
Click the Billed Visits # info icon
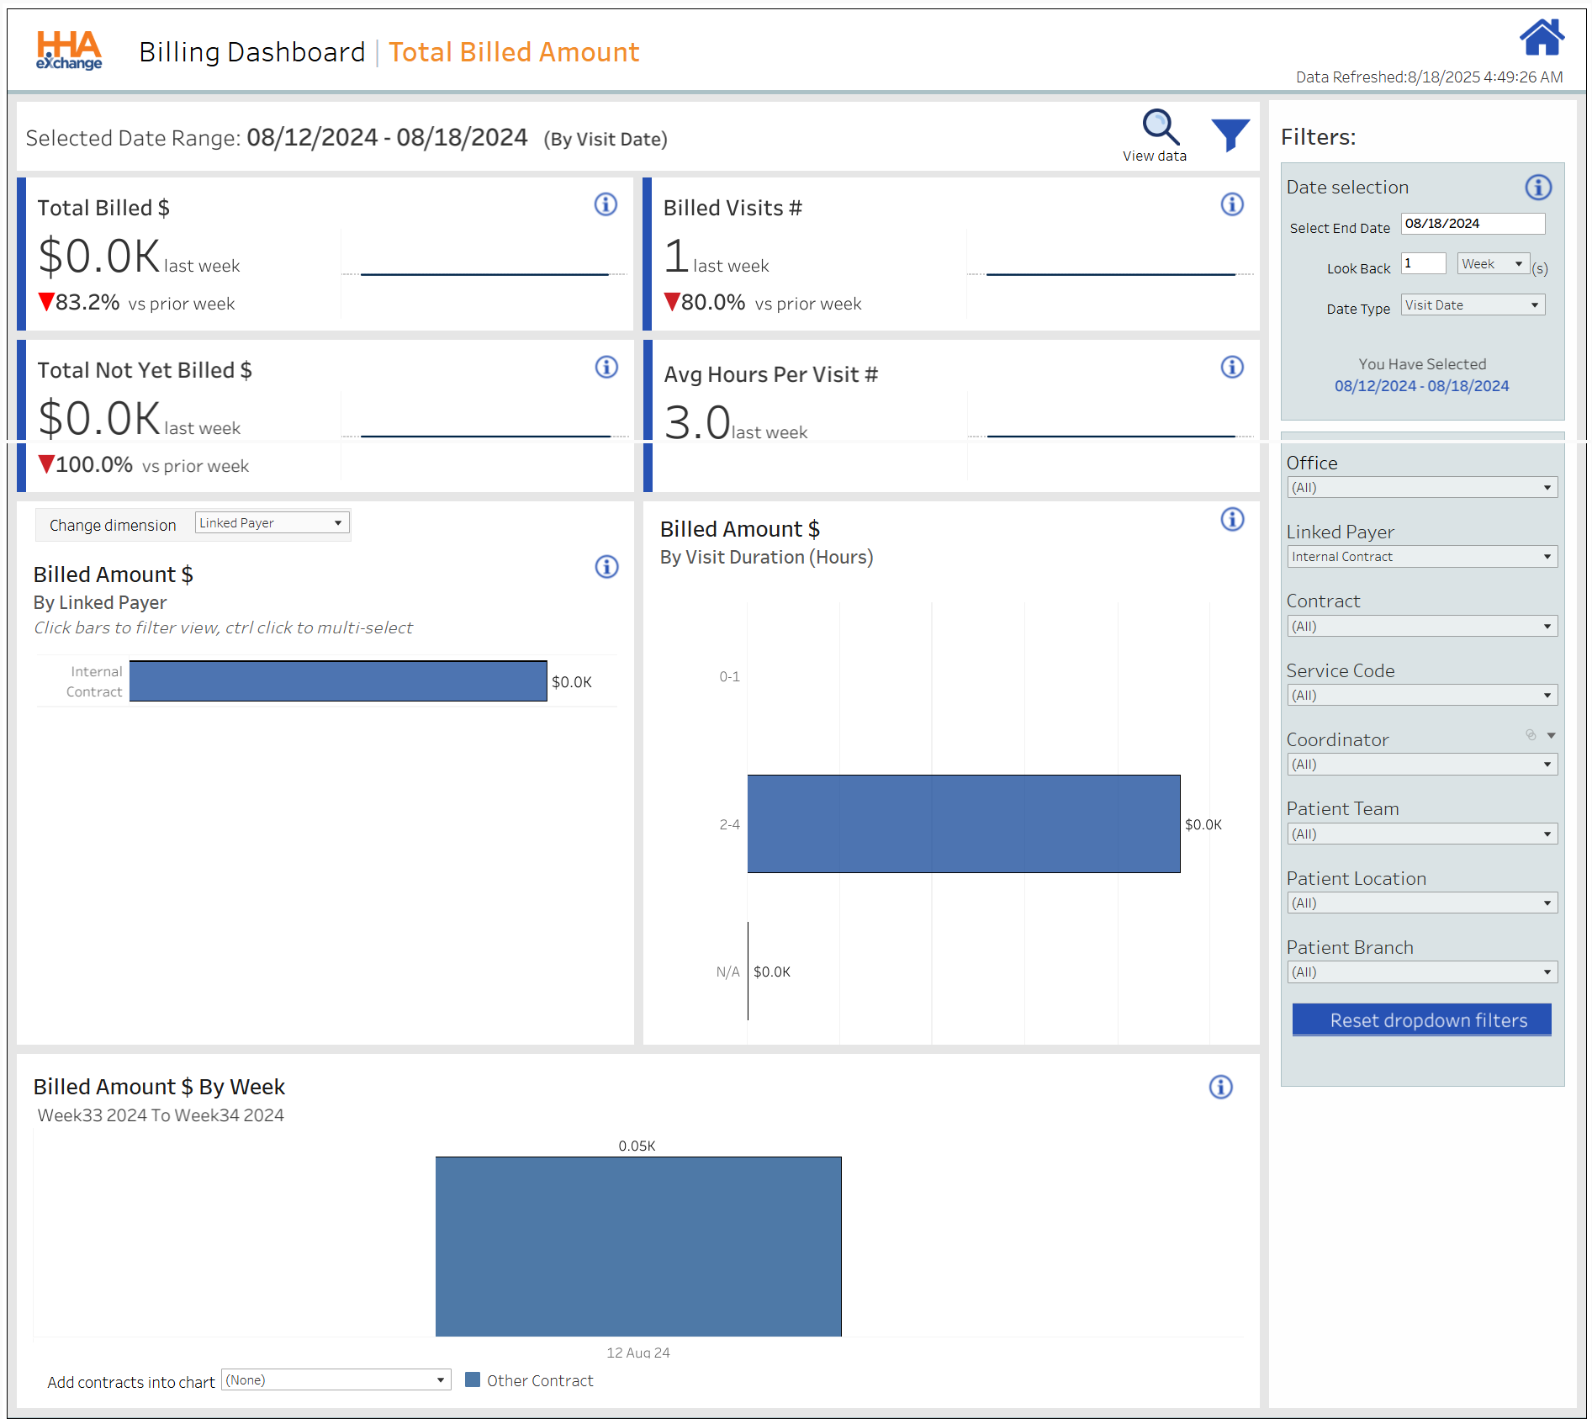click(1231, 204)
